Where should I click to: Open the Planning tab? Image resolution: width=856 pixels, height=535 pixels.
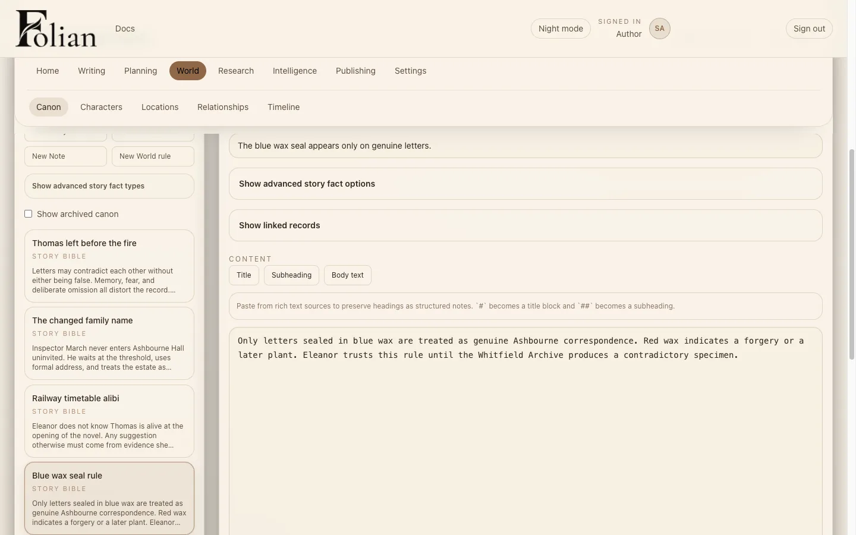(x=141, y=71)
